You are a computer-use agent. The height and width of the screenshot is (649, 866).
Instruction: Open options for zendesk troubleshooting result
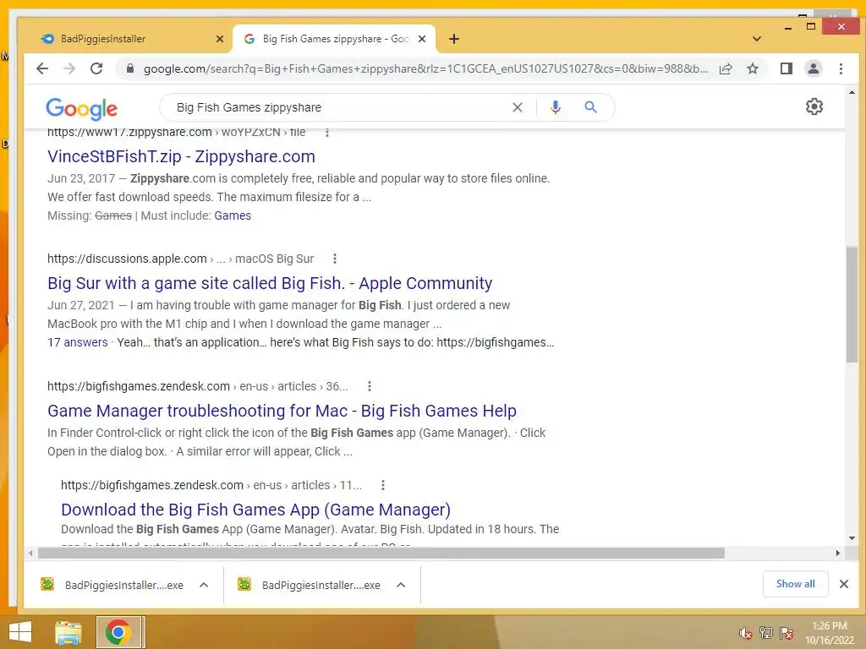(370, 385)
